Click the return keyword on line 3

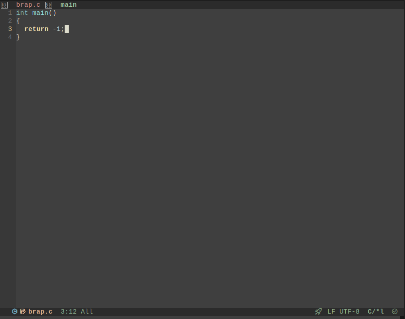pos(36,29)
